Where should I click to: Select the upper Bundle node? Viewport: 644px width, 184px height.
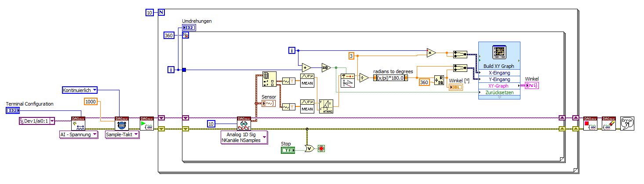point(460,54)
